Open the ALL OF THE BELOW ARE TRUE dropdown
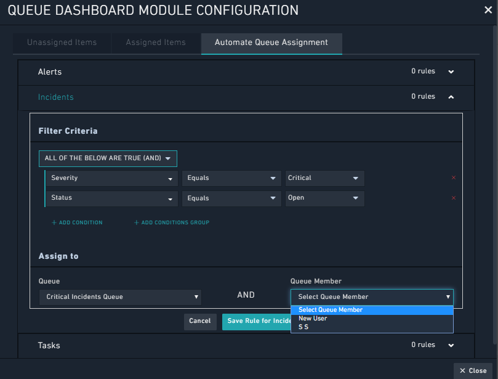The width and height of the screenshot is (498, 379). pos(108,158)
